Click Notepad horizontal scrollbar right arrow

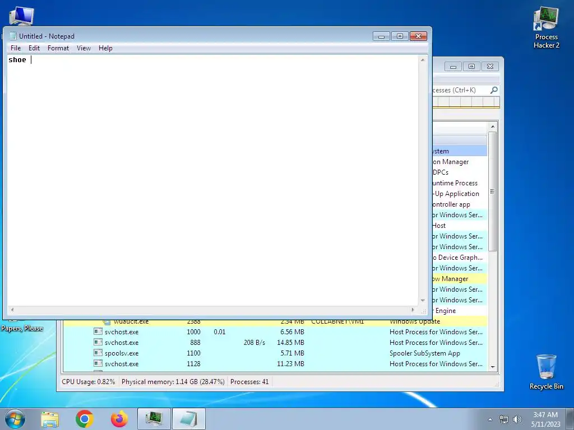click(x=413, y=310)
